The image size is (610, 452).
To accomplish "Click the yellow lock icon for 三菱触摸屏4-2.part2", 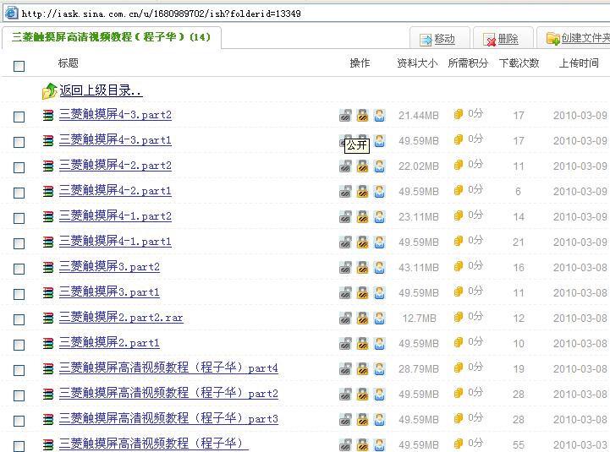I will pyautogui.click(x=362, y=166).
